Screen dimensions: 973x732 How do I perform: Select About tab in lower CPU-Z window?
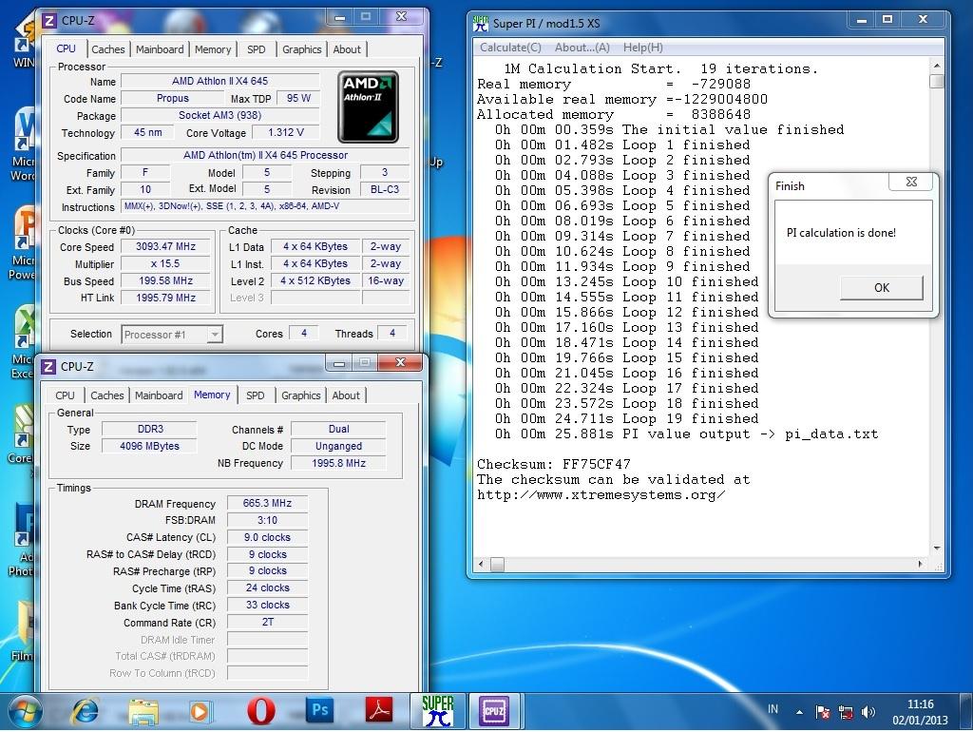(x=346, y=395)
